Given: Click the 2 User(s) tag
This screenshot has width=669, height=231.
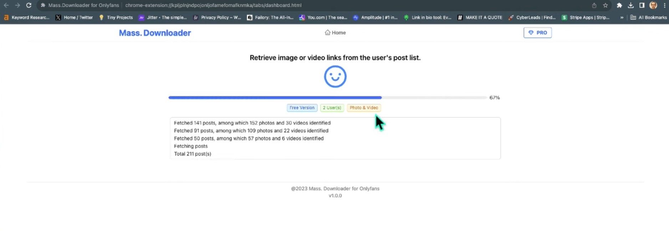Looking at the screenshot, I should (332, 108).
